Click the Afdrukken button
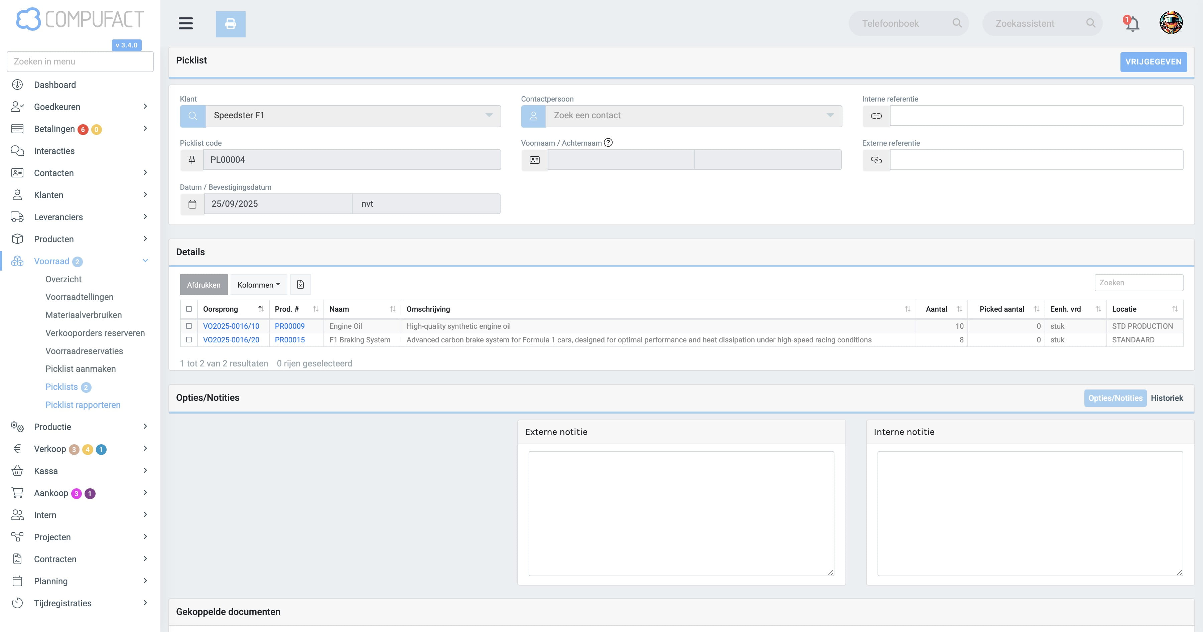This screenshot has width=1203, height=632. point(204,285)
